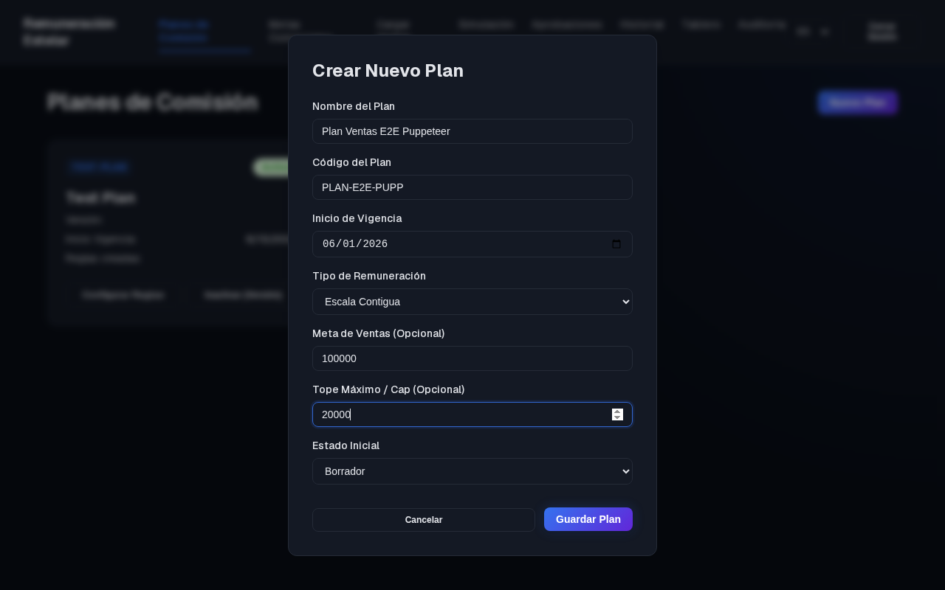Click Configurar Reglas on the Test Plan card

tap(123, 295)
